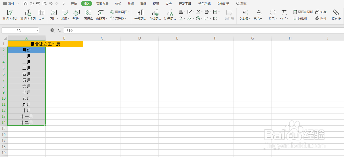Click the 功能图 (Function Diagram) icon

(101, 13)
